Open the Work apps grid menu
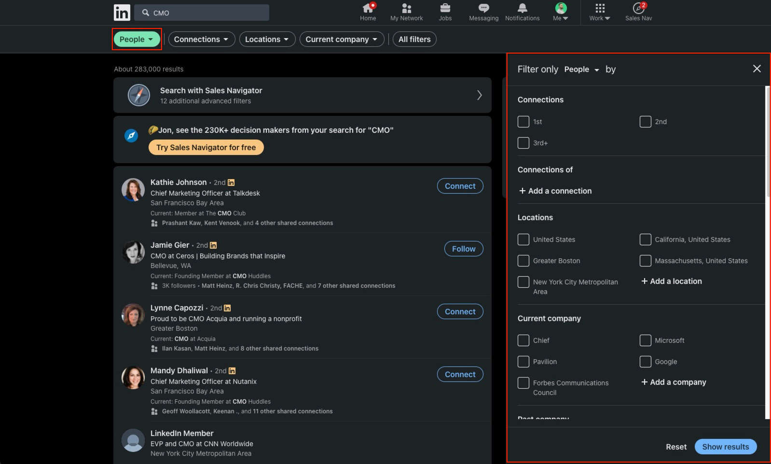The height and width of the screenshot is (464, 771). [600, 13]
